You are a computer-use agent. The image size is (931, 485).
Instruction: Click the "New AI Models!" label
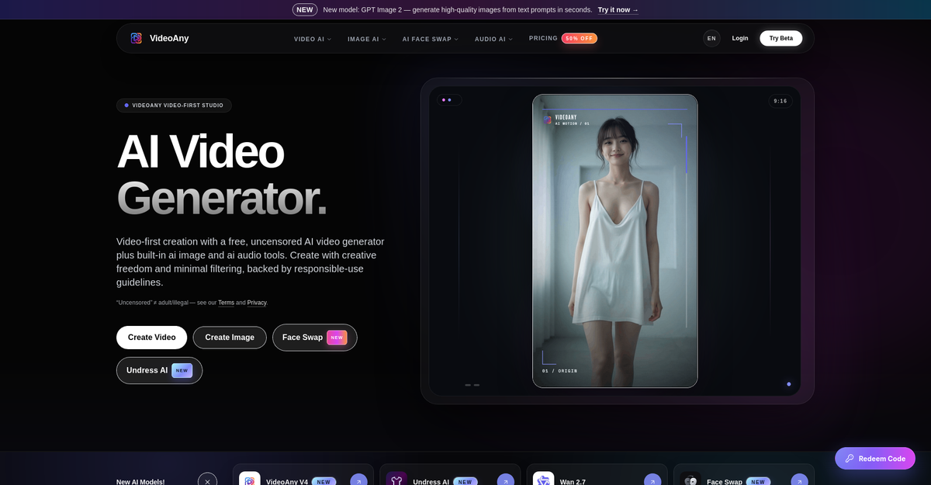click(140, 482)
